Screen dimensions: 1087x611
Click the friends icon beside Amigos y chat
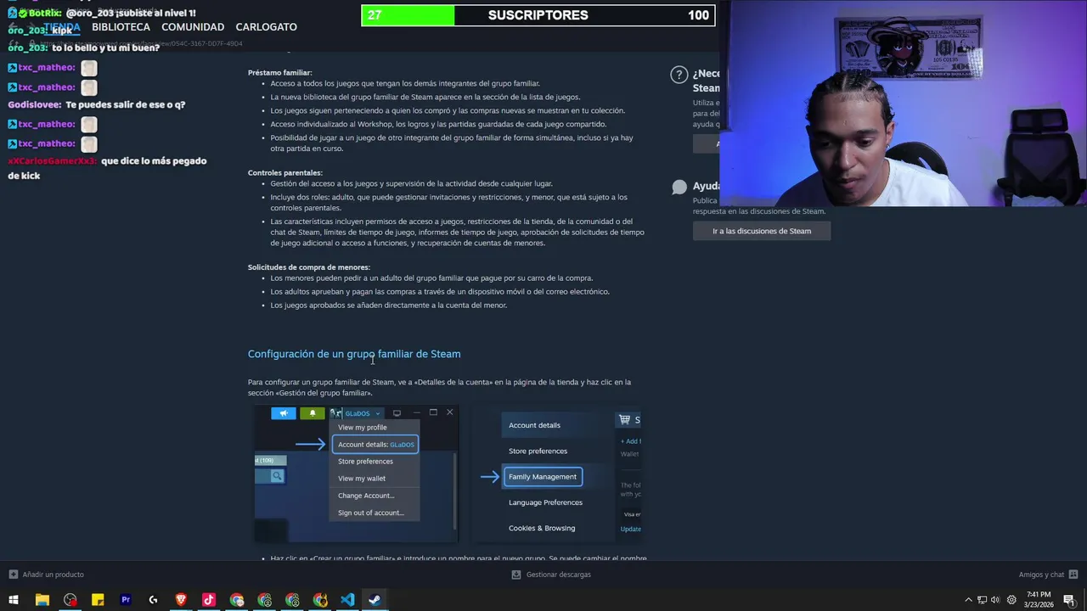click(x=1073, y=575)
